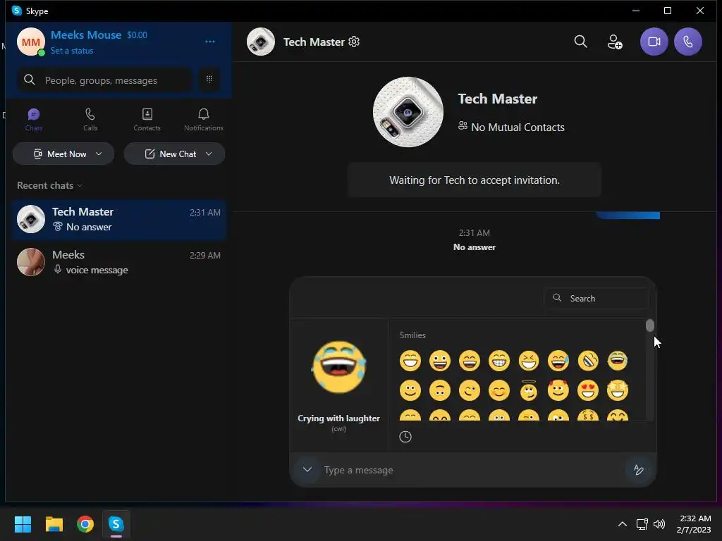Open Google Chrome from the taskbar
The image size is (722, 541).
[x=85, y=524]
